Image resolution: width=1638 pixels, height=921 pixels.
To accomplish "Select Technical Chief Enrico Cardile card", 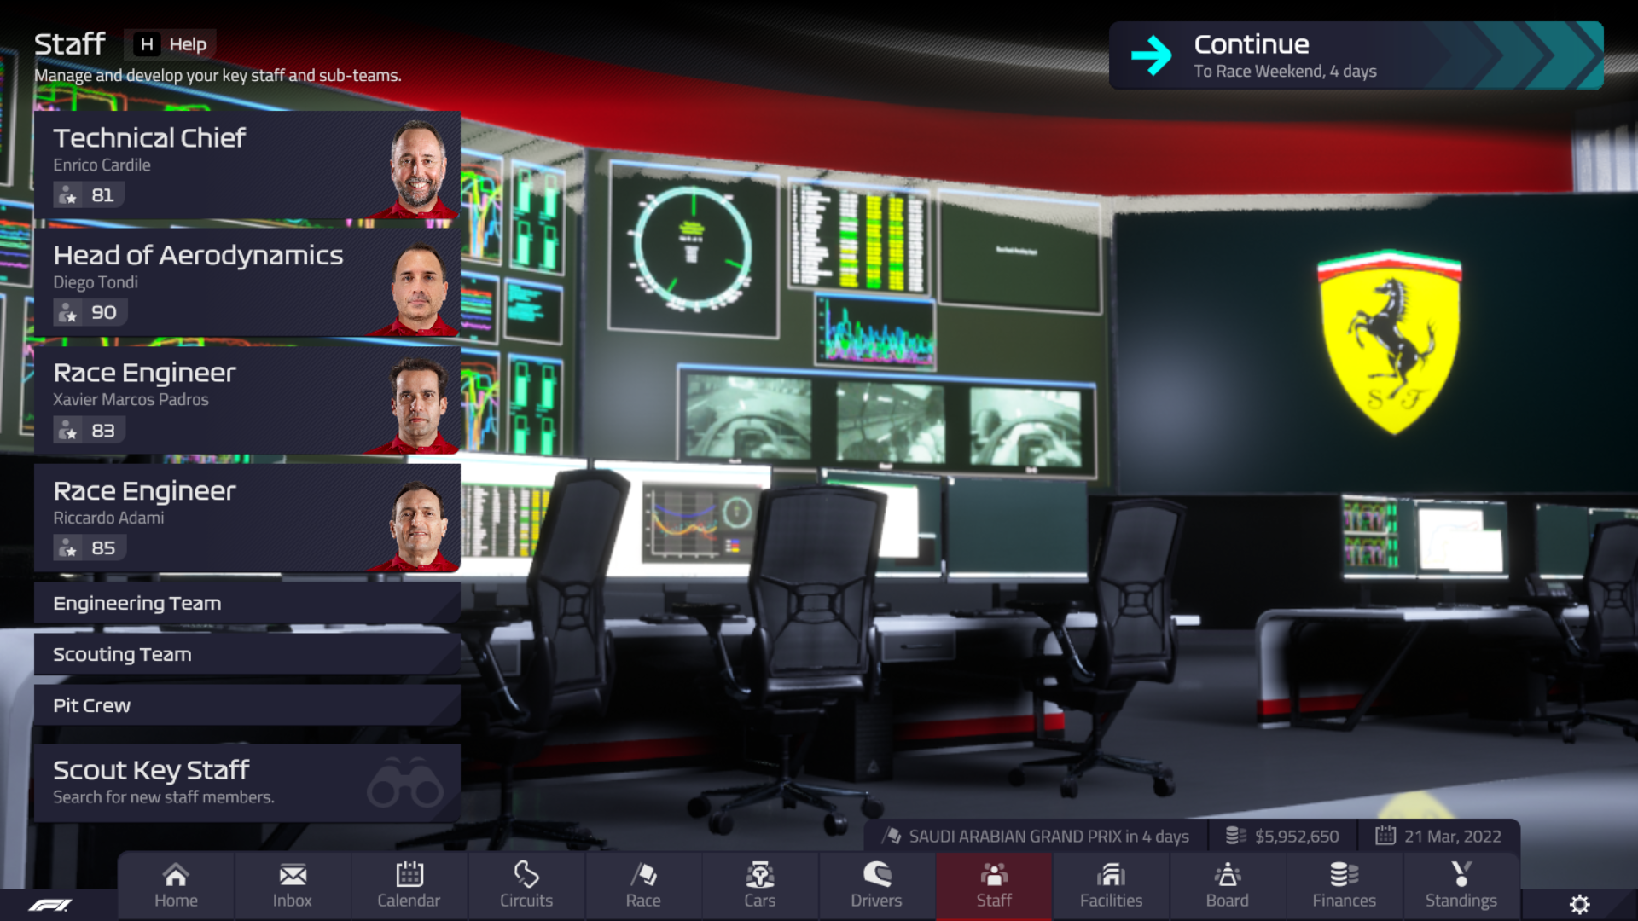I will (x=247, y=165).
